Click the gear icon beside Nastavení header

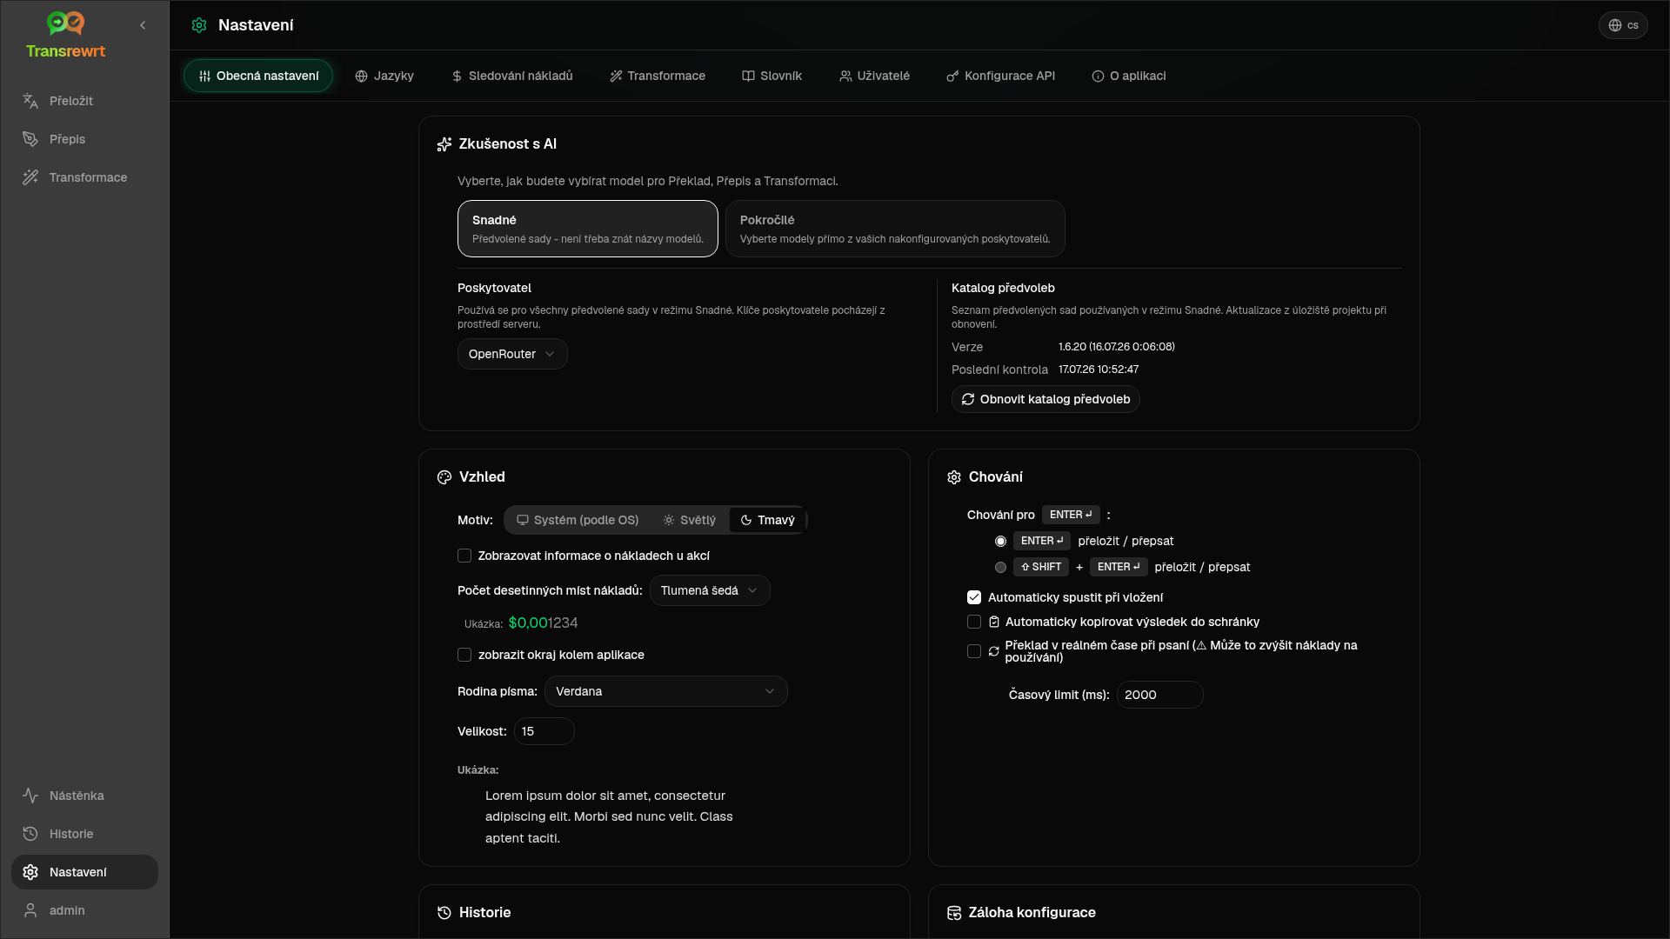199,25
